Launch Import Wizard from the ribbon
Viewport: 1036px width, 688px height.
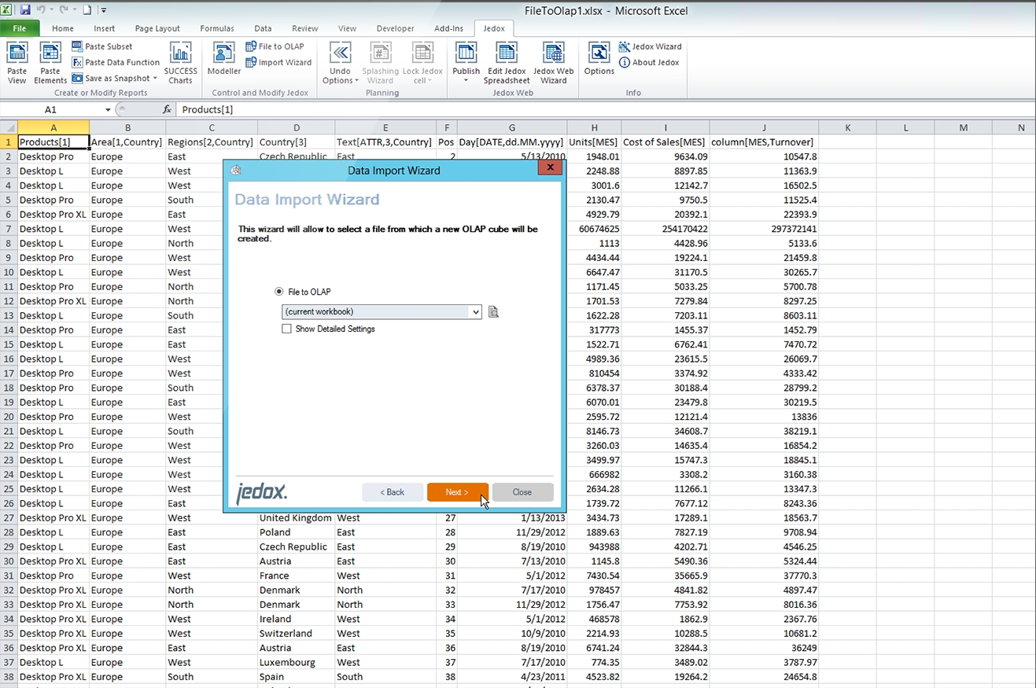pos(278,62)
